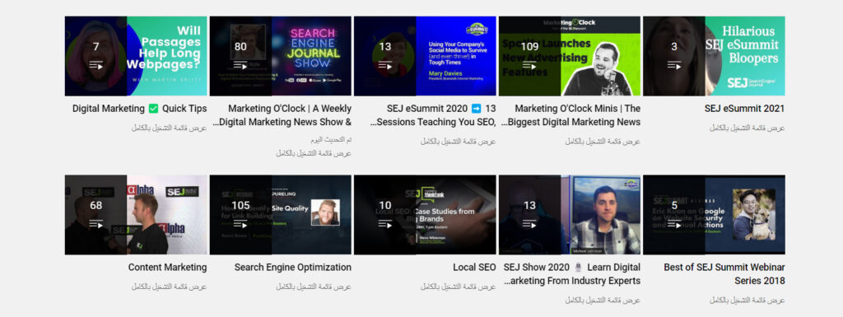The height and width of the screenshot is (317, 843).
Task: Open the SEJ Show 2020 playlist title
Action: 572,273
